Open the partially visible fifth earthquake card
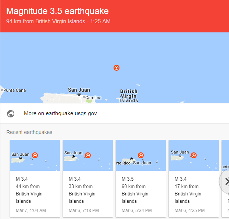 pyautogui.click(x=225, y=179)
